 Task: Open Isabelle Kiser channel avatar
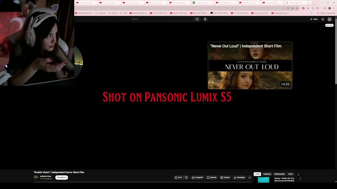(x=36, y=177)
